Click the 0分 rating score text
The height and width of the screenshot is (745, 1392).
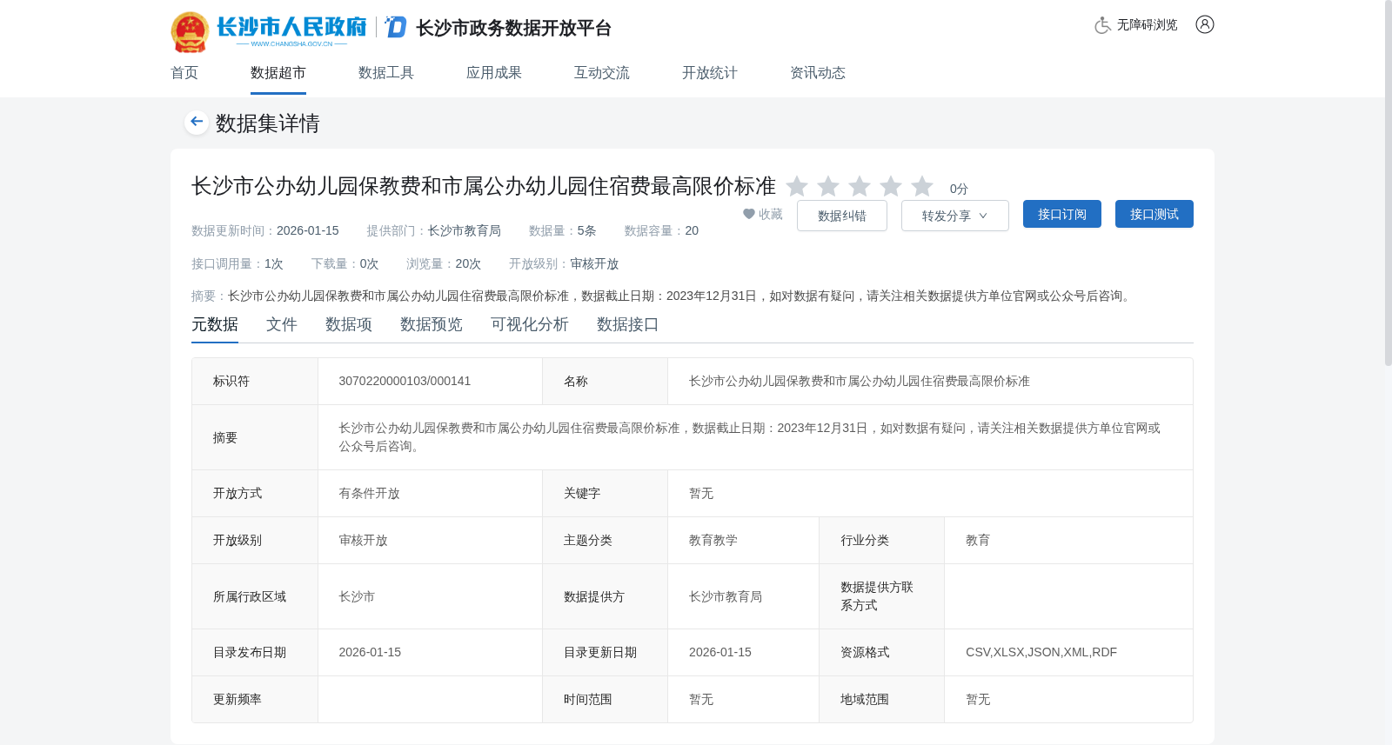(959, 189)
